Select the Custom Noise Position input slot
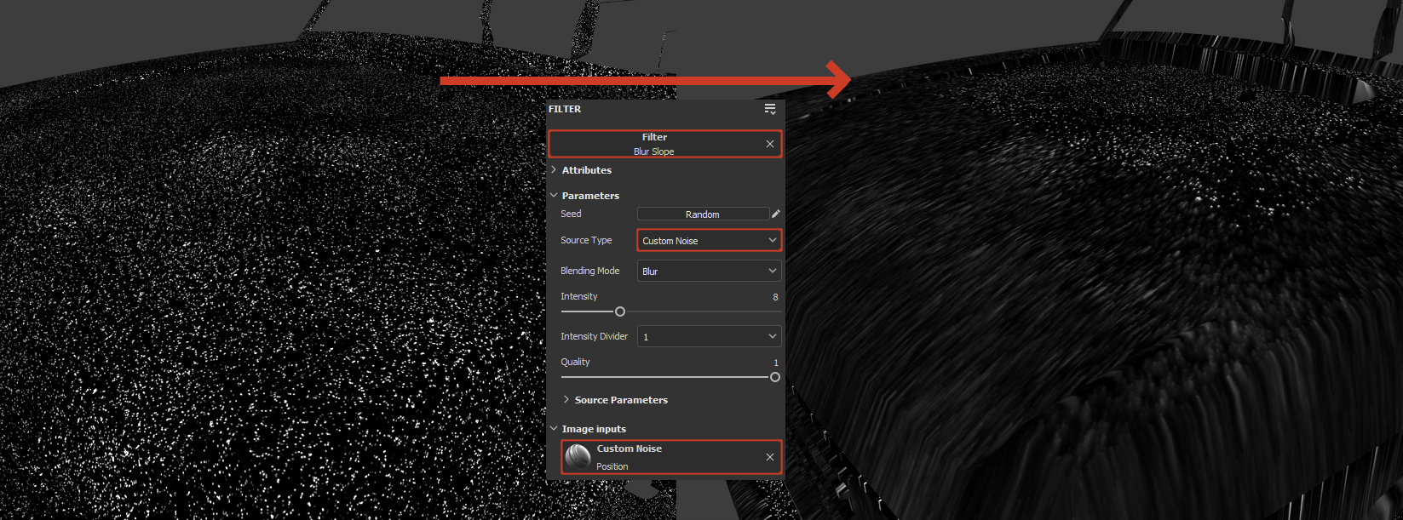 (x=671, y=457)
